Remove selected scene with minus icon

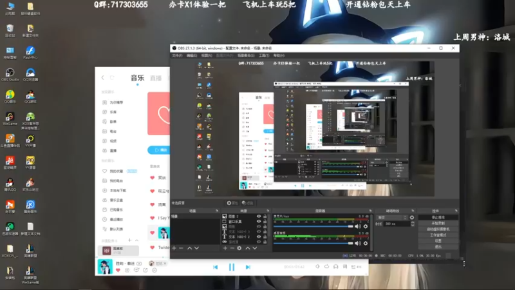[181, 248]
